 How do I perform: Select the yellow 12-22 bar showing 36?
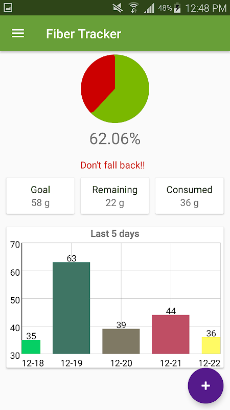point(211,345)
